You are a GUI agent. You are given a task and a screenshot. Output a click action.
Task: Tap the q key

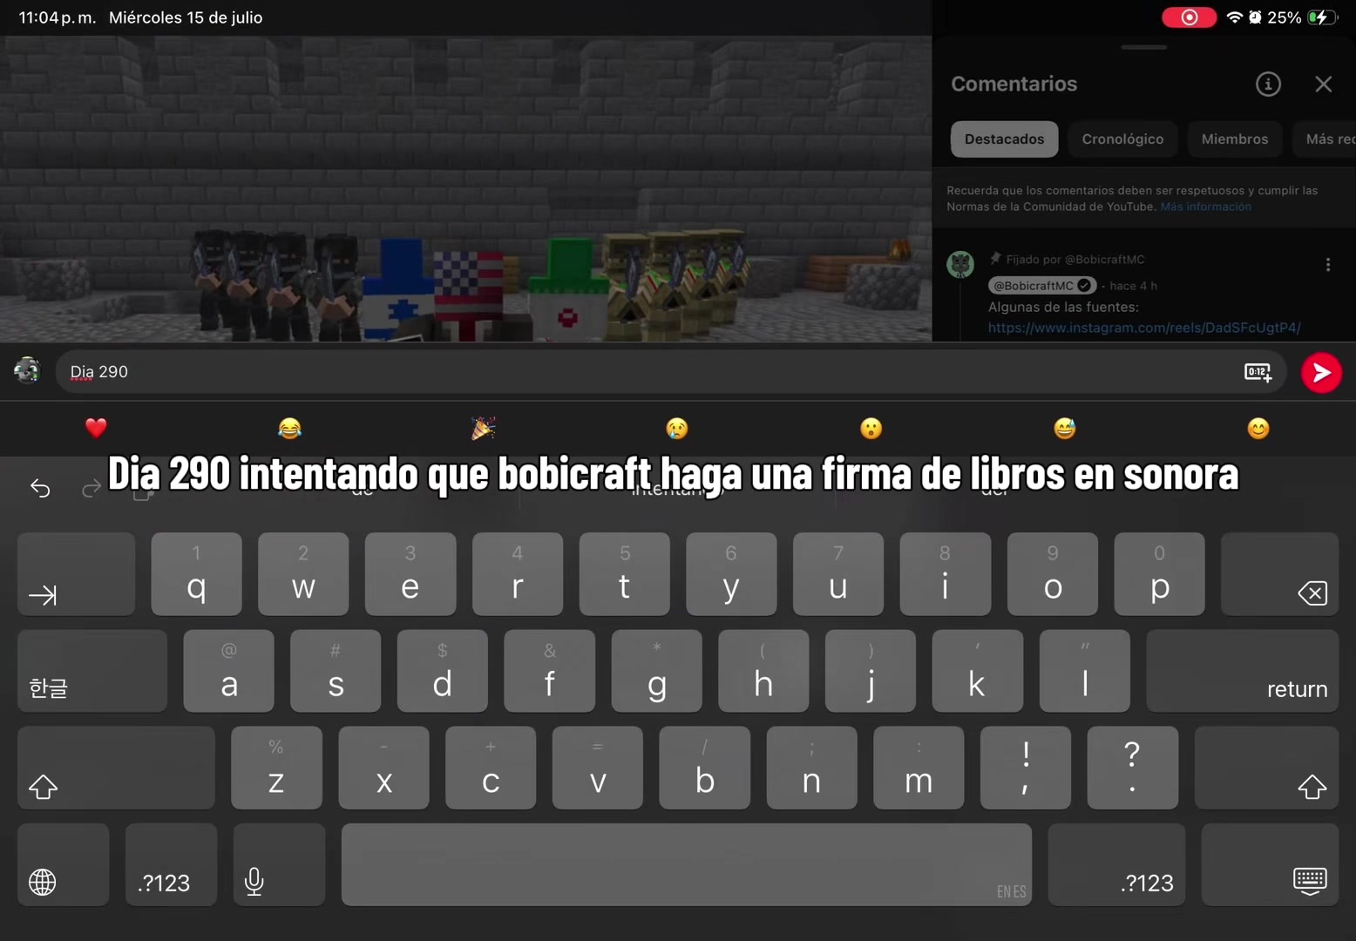pos(197,574)
